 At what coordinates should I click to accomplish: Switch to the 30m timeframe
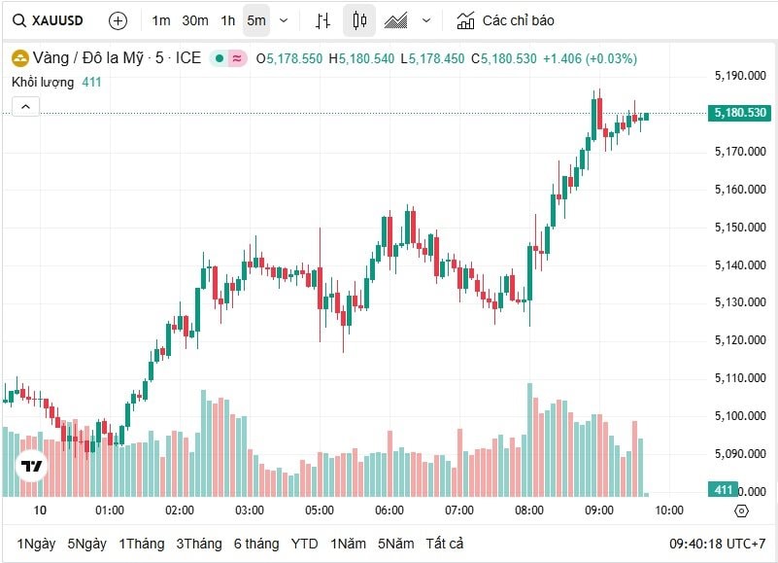coord(194,20)
